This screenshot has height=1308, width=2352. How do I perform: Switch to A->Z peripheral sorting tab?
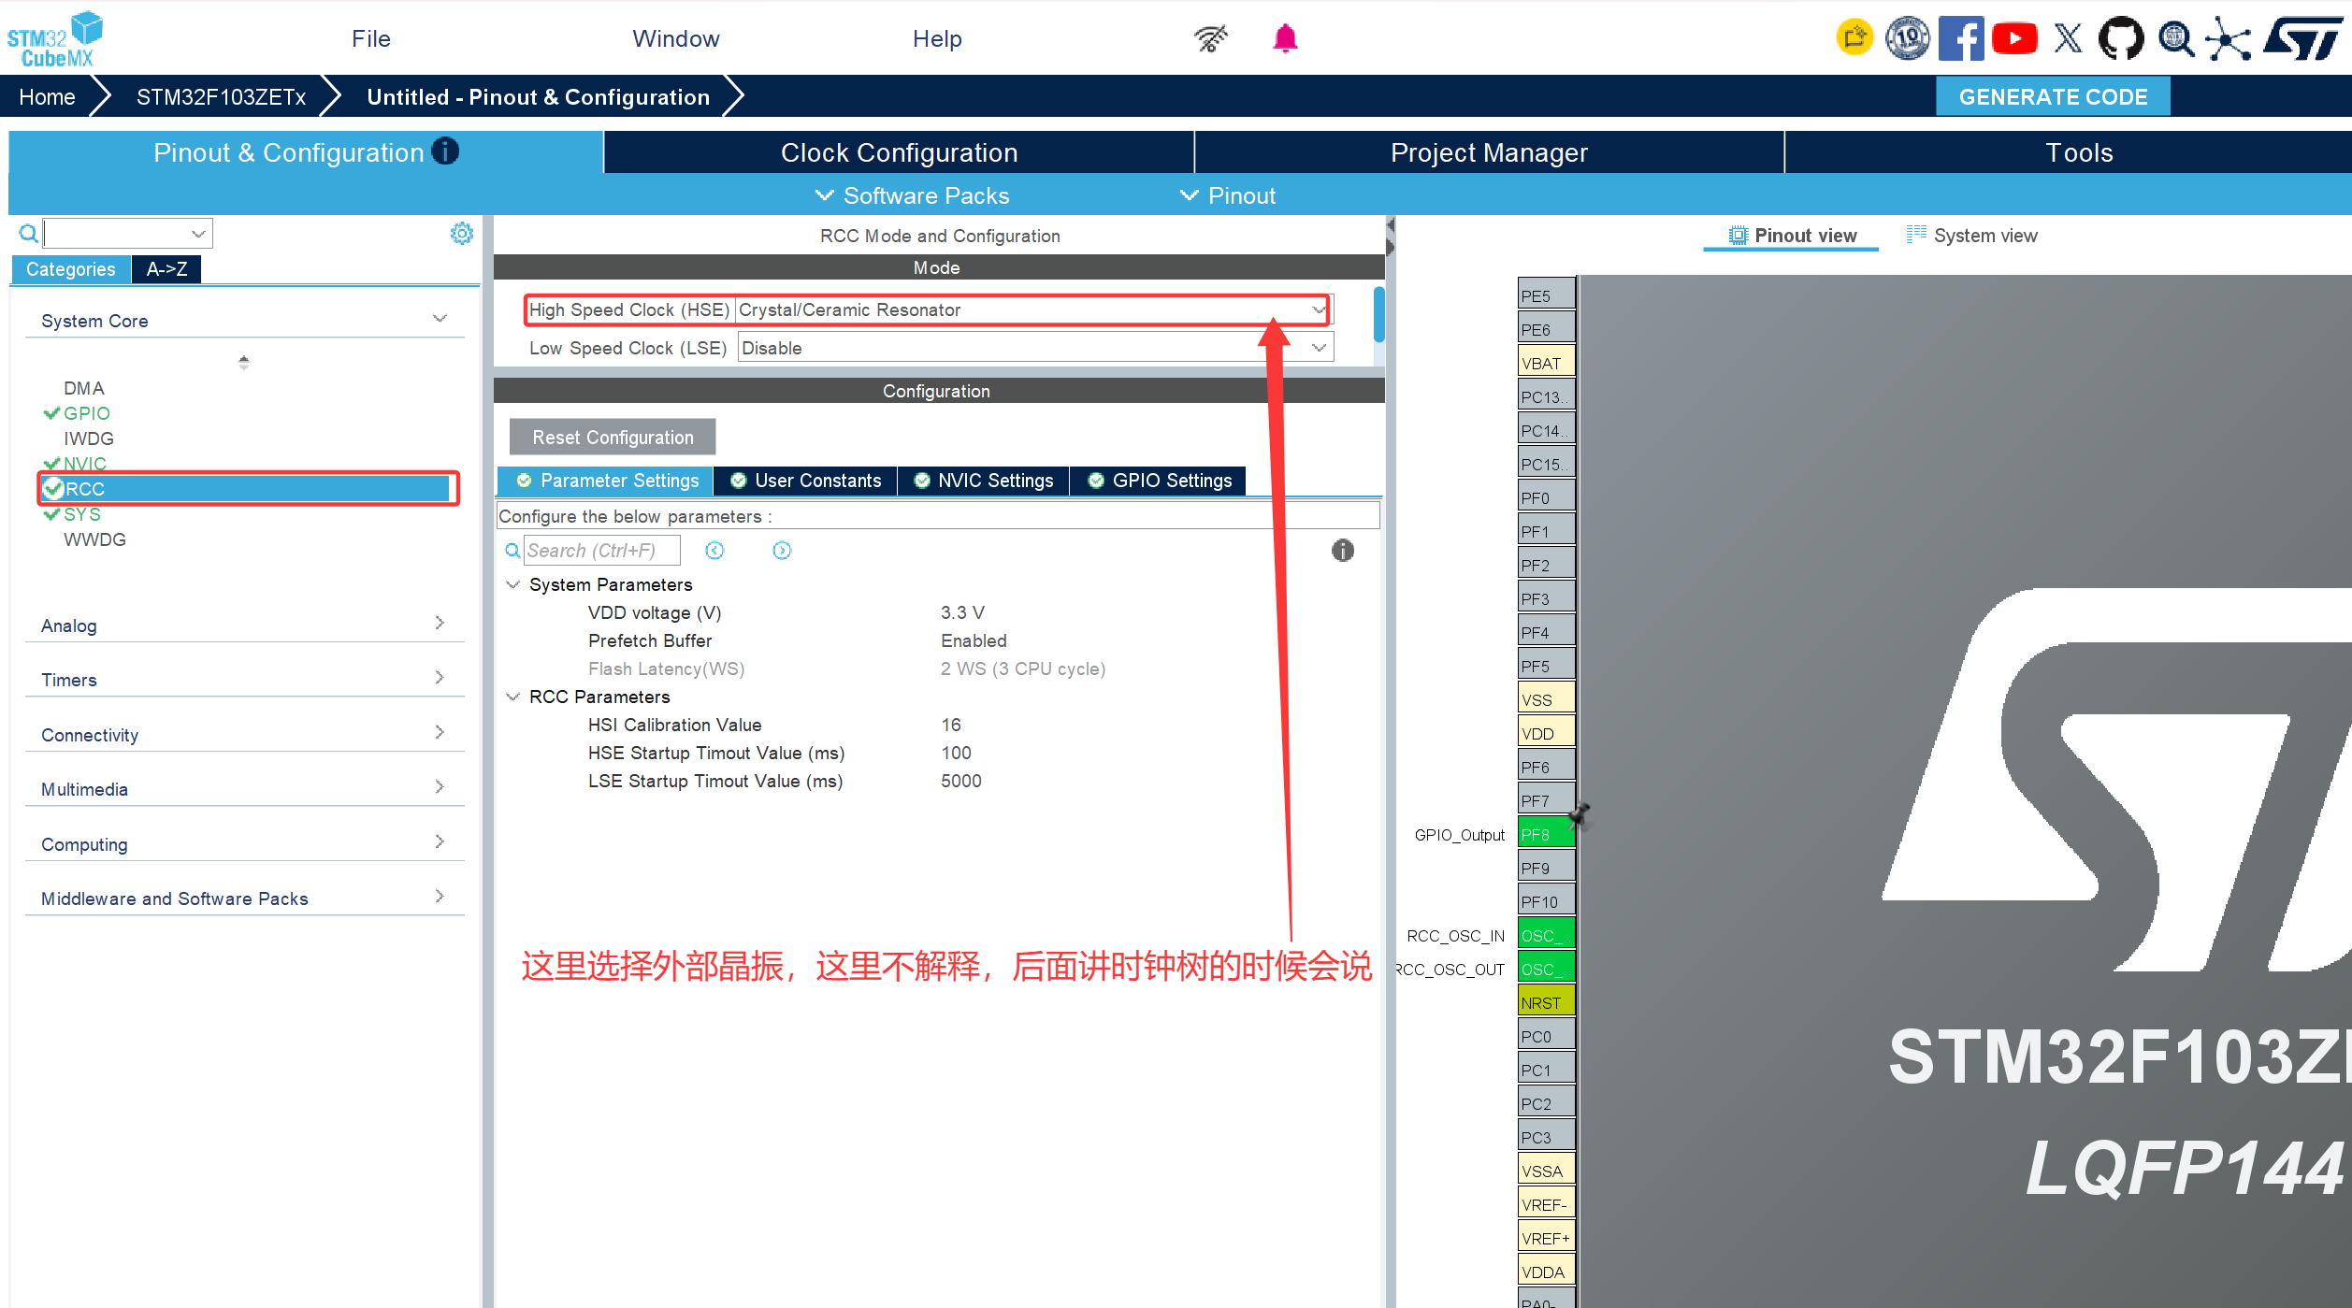[x=166, y=269]
